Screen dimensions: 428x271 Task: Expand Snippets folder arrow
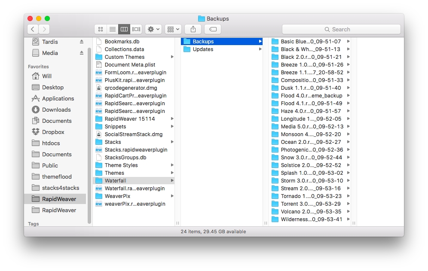(x=172, y=126)
